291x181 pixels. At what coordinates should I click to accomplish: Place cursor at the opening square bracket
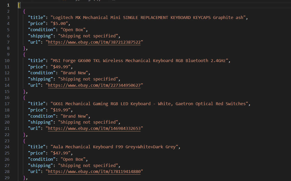pos(19,5)
